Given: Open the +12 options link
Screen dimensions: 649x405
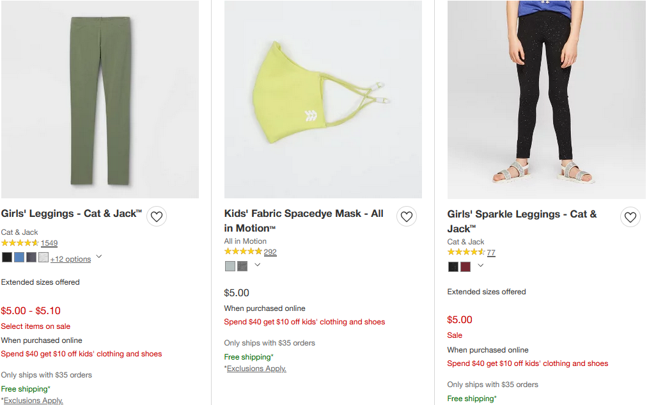Looking at the screenshot, I should pyautogui.click(x=70, y=259).
